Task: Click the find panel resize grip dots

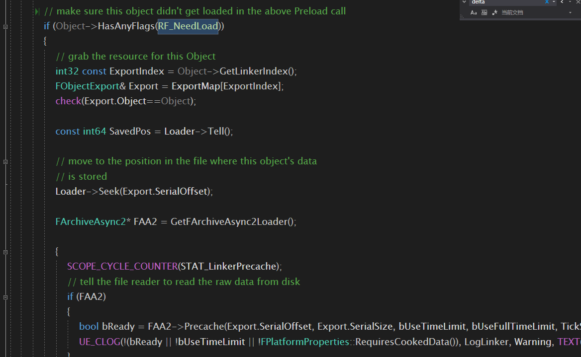Action: point(462,16)
